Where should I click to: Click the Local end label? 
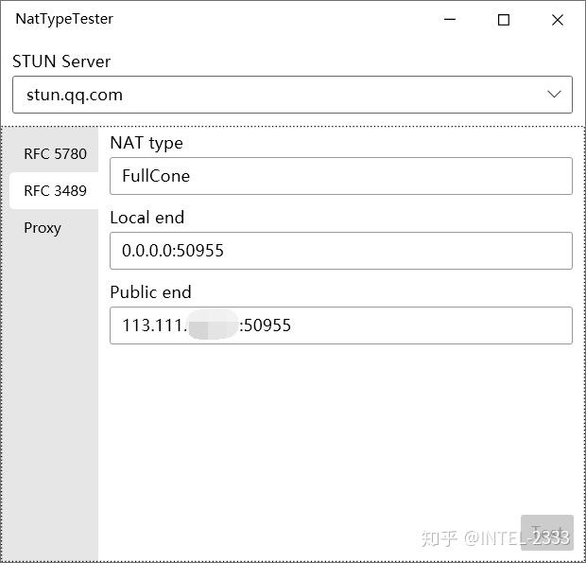coord(147,218)
